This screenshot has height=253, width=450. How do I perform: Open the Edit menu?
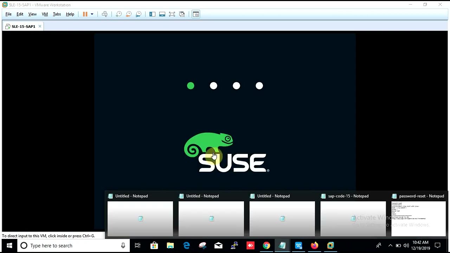point(20,14)
